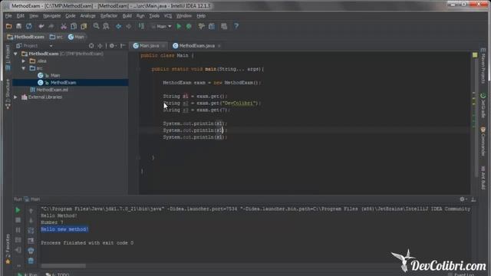Close the Main.java tab

click(163, 46)
